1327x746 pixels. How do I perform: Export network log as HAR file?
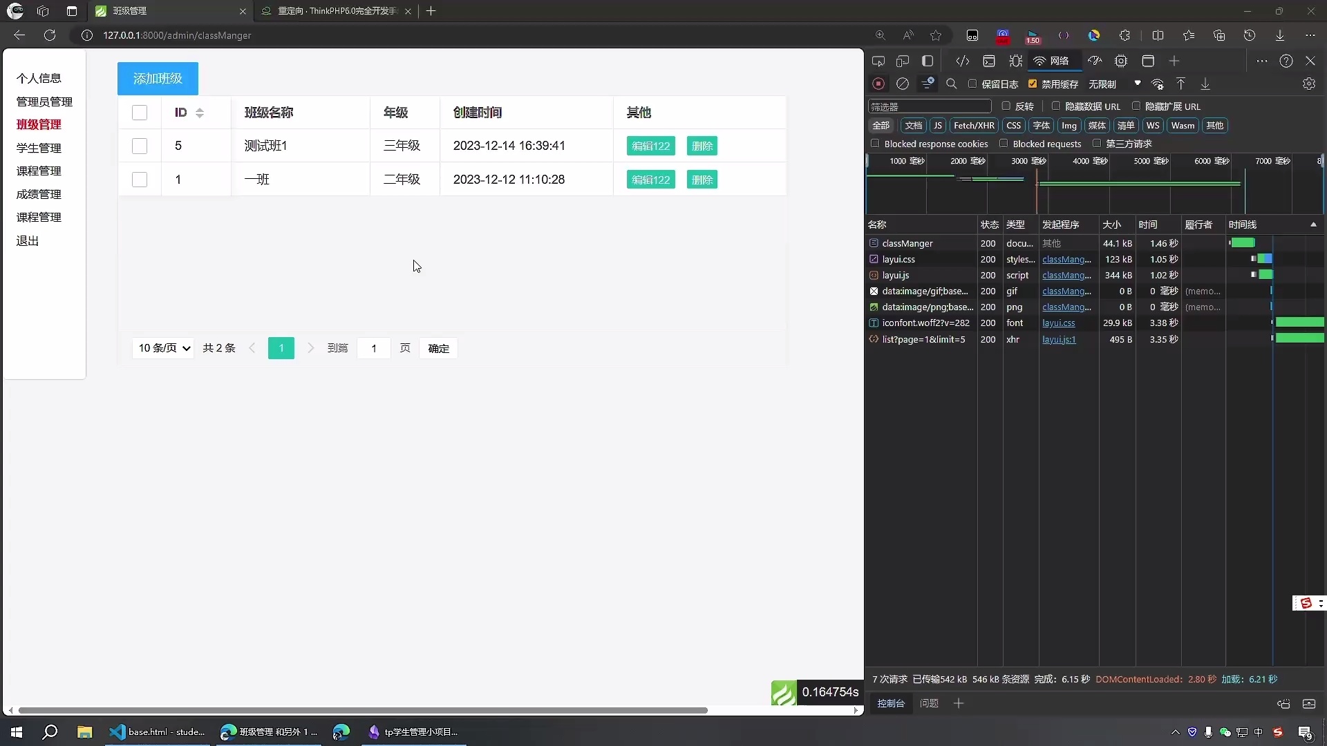point(1206,84)
